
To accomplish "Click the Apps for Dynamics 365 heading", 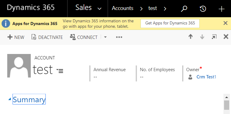I will (35, 24).
